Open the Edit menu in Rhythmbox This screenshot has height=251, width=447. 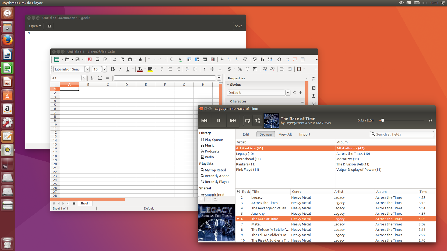click(x=246, y=134)
